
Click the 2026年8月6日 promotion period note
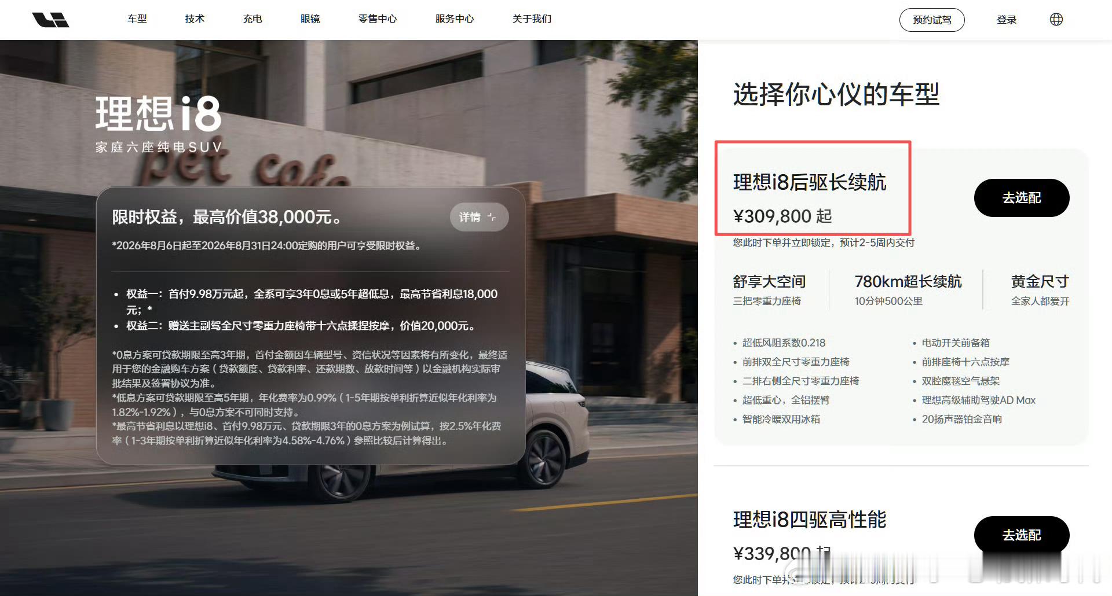(266, 246)
